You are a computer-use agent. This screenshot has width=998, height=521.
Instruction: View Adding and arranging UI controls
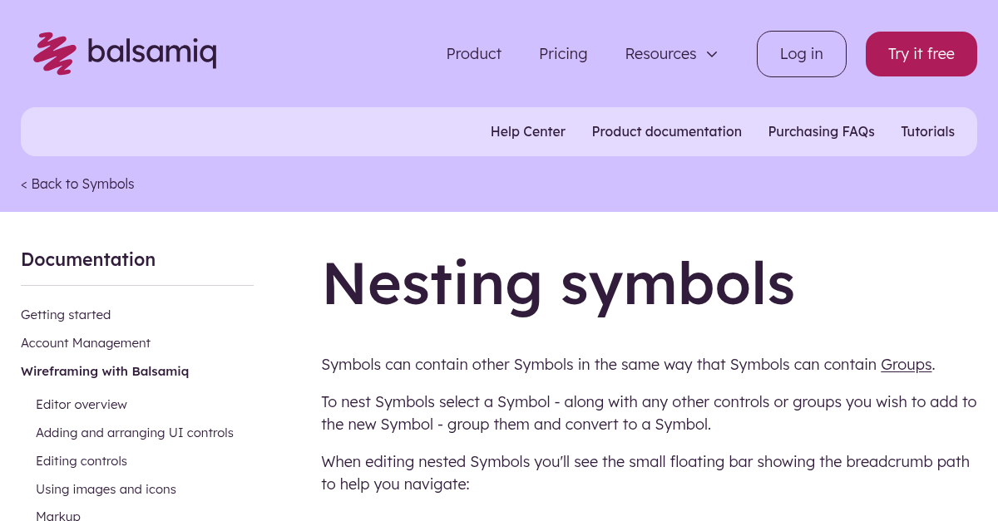[135, 432]
